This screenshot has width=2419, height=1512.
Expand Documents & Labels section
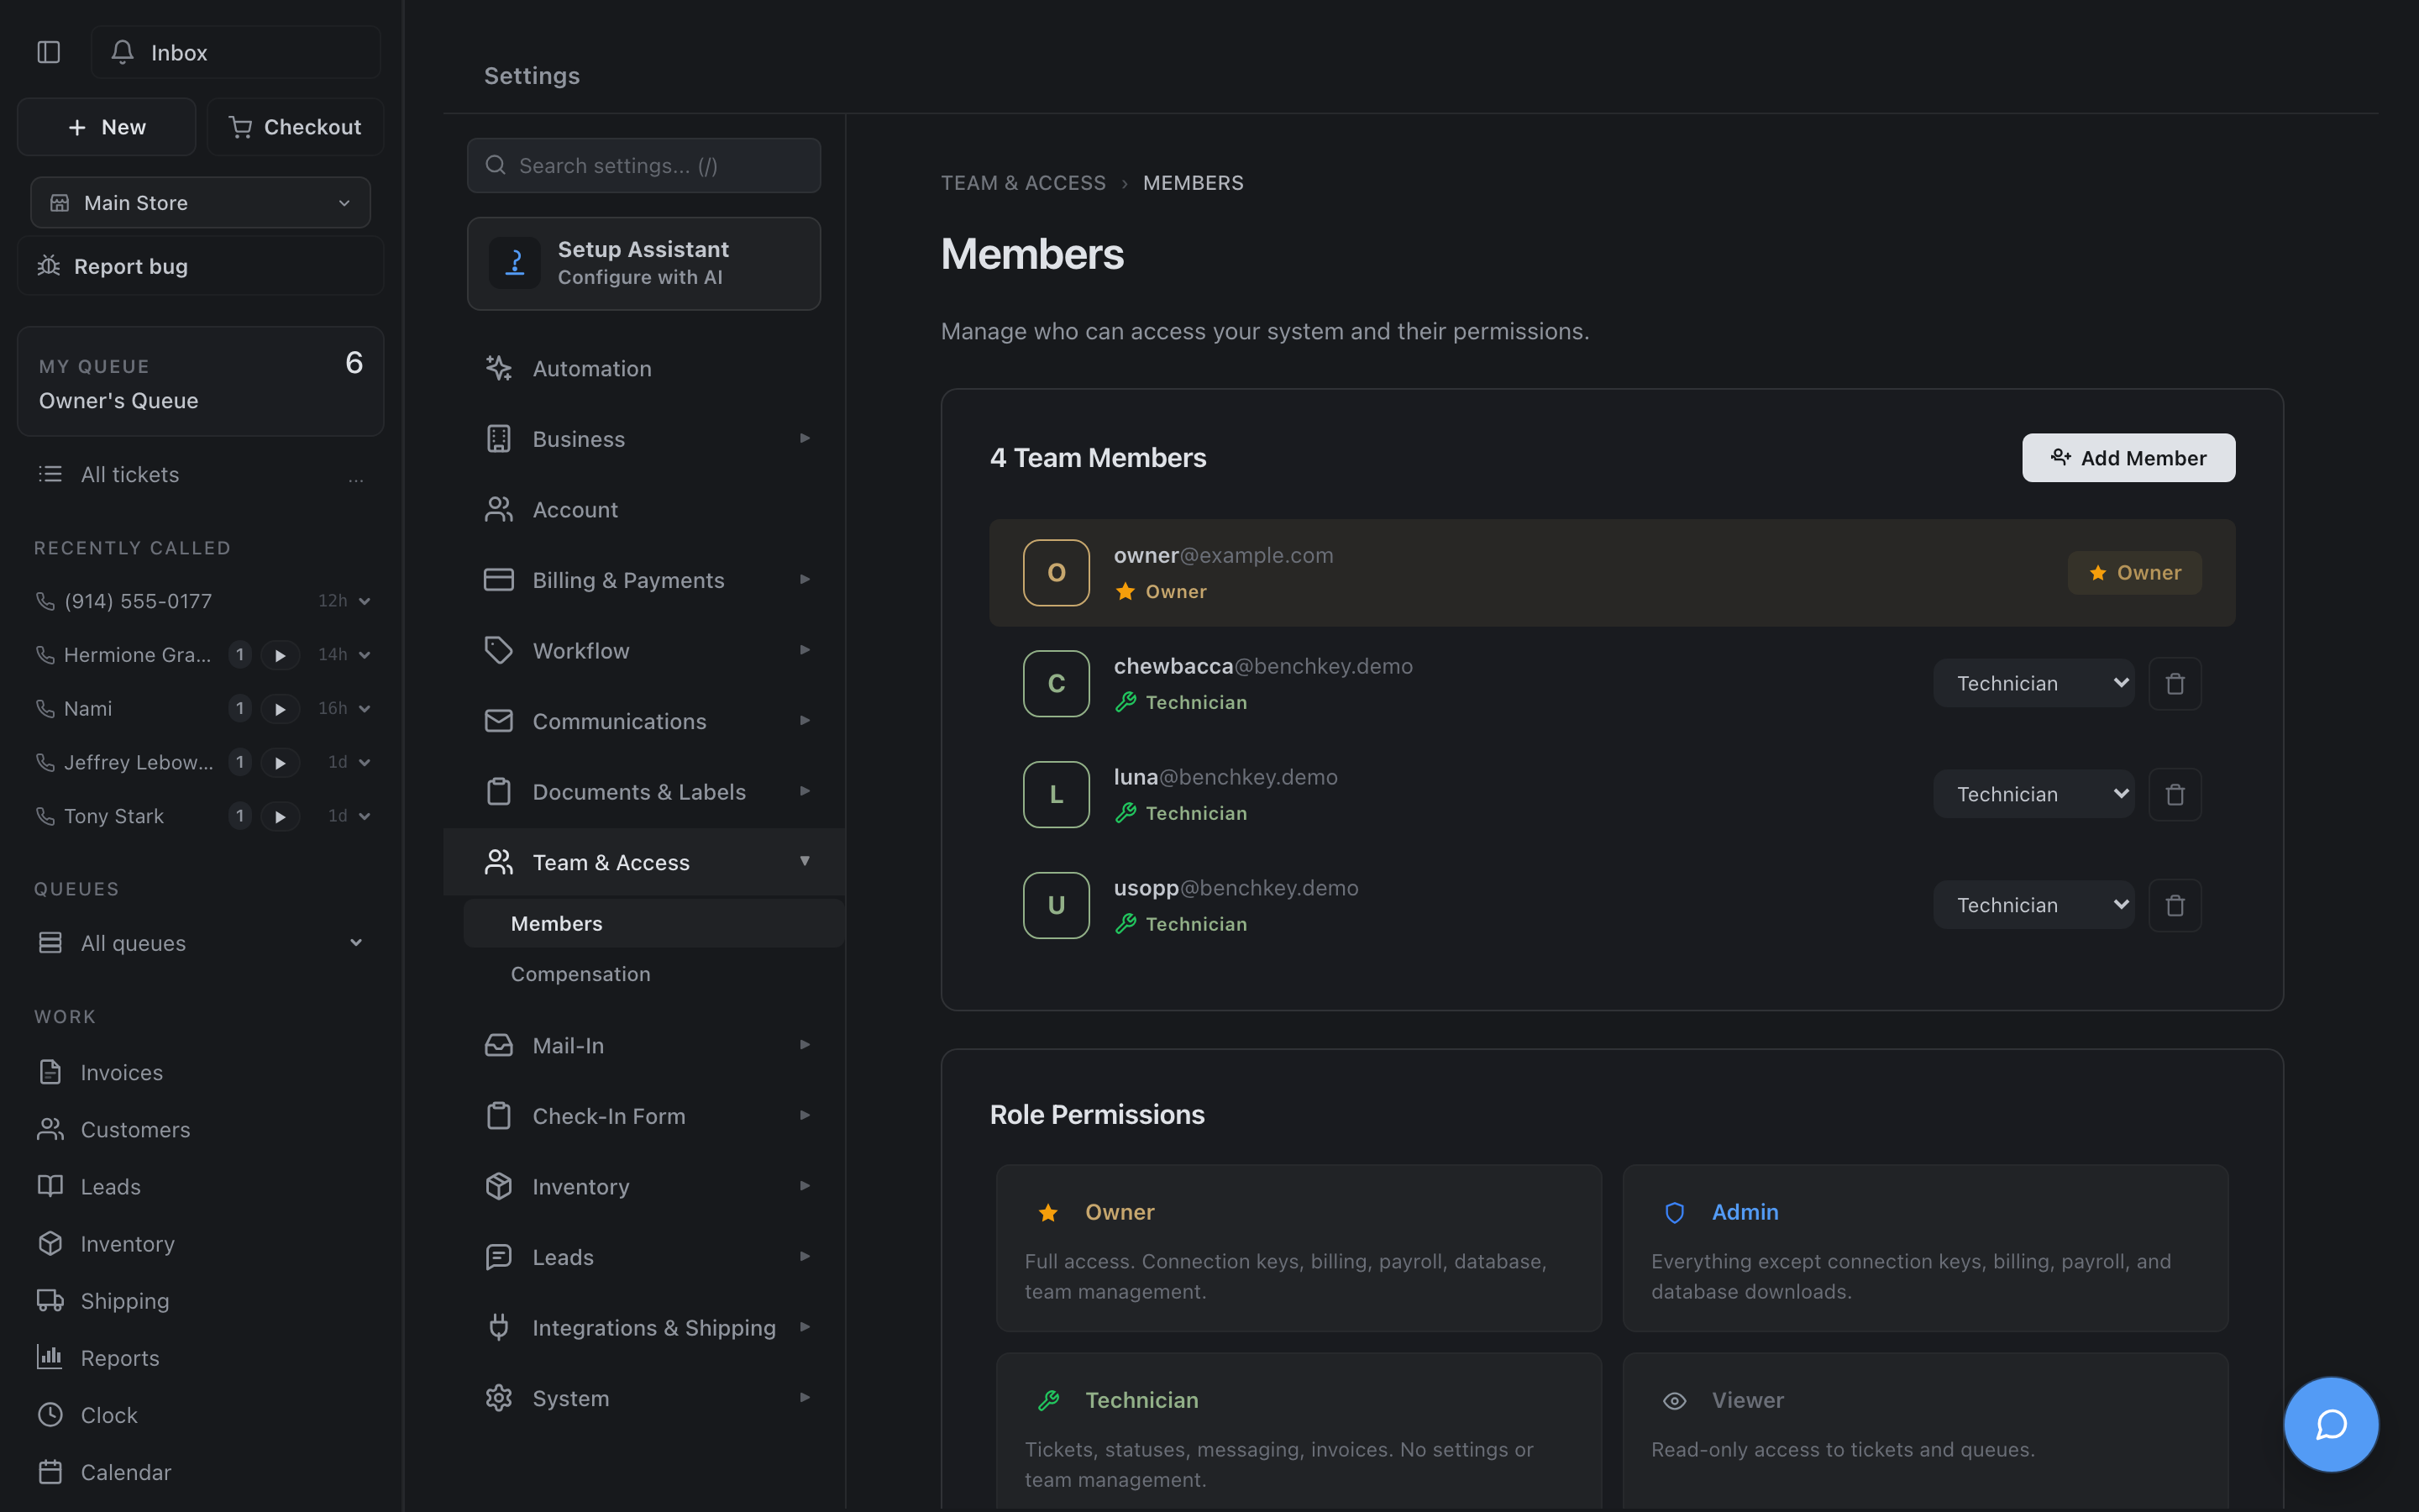tap(645, 792)
